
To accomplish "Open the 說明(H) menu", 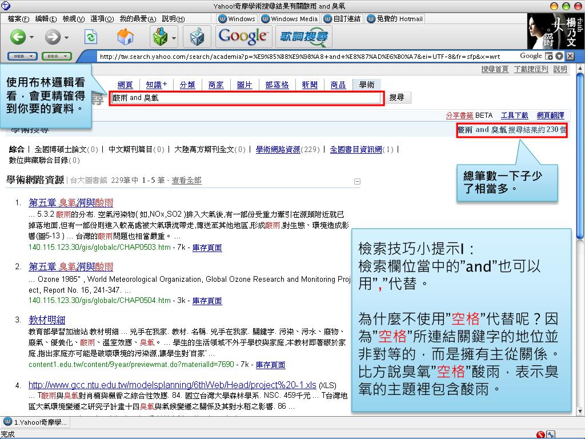I will 173,19.
